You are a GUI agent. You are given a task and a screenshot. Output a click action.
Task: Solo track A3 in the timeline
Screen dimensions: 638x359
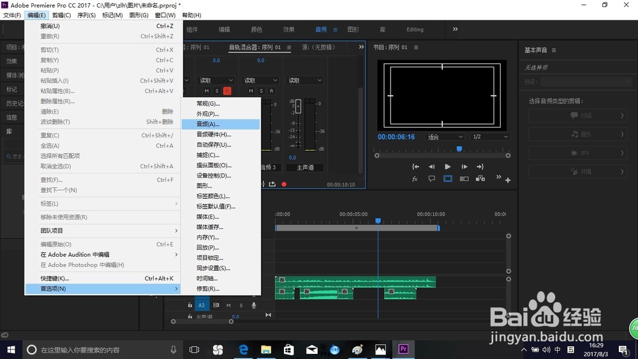pyautogui.click(x=241, y=305)
